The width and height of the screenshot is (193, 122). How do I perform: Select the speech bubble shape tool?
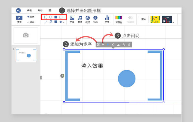(56, 22)
